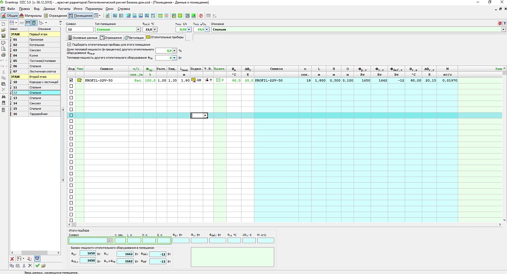Check the checkbox in the highlighted empty row
This screenshot has height=274, width=507.
click(x=71, y=115)
